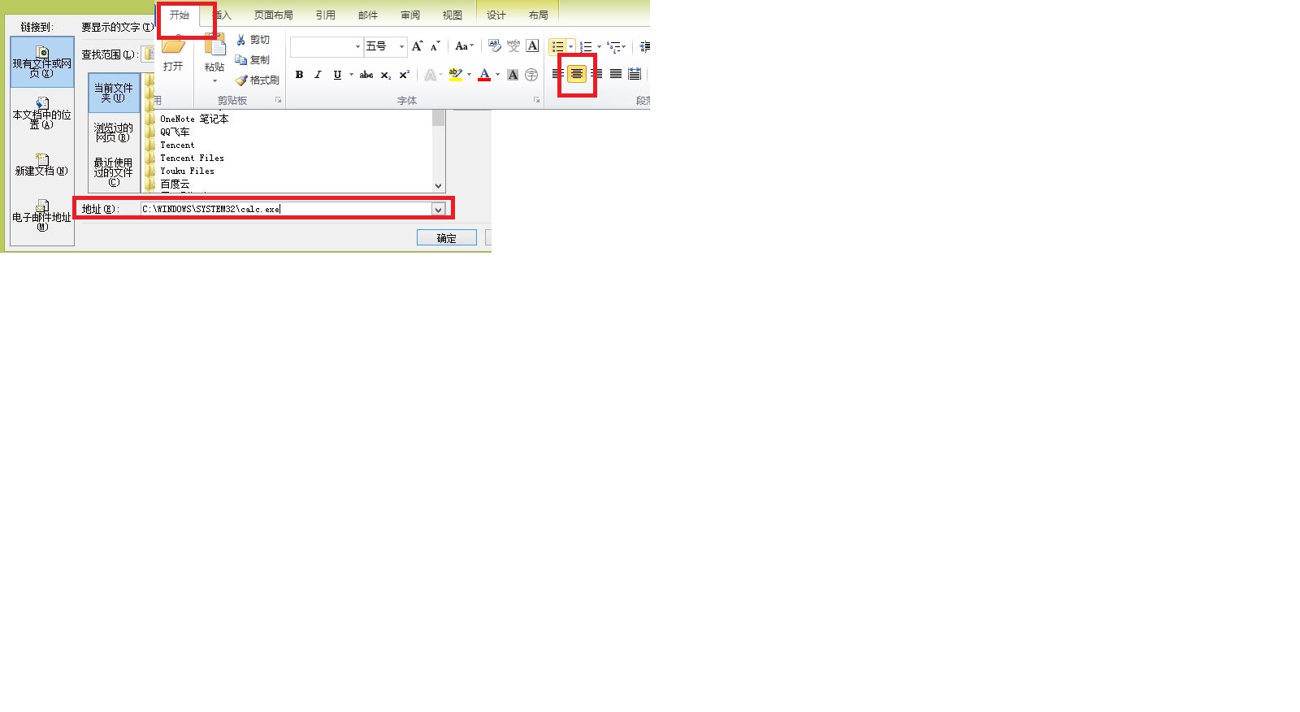Switch to the 引用 tab
This screenshot has height=712, width=1300.
(x=326, y=15)
